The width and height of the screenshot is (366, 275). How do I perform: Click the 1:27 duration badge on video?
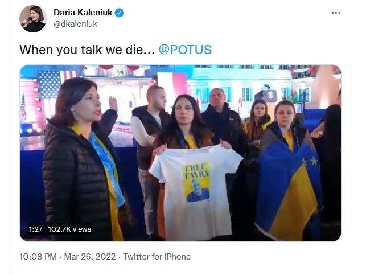pos(36,229)
